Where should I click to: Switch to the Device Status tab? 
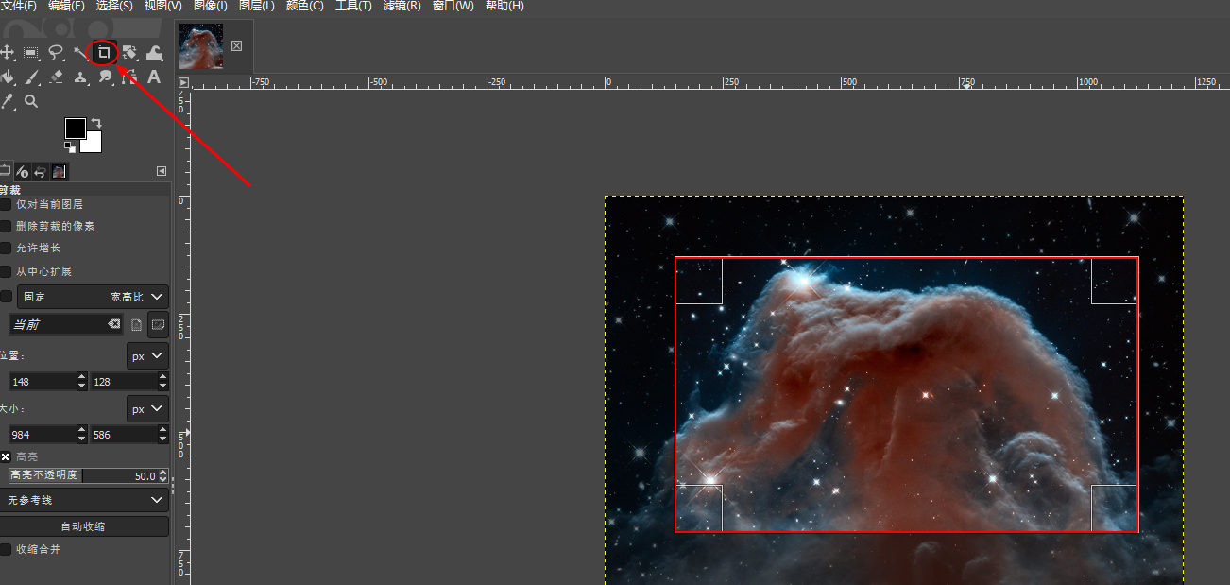pos(23,171)
